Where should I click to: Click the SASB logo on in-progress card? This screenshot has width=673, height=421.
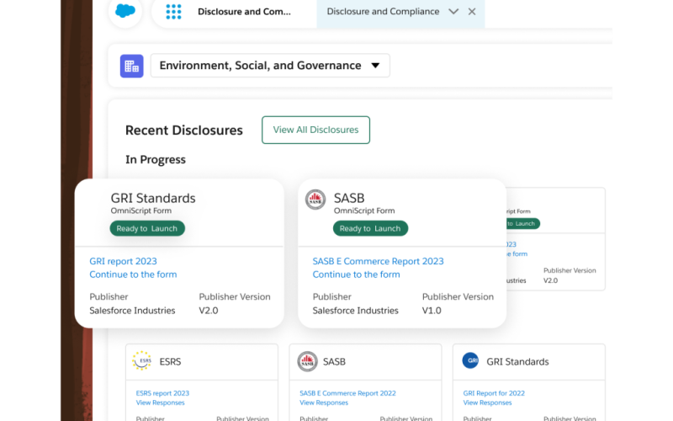(315, 200)
